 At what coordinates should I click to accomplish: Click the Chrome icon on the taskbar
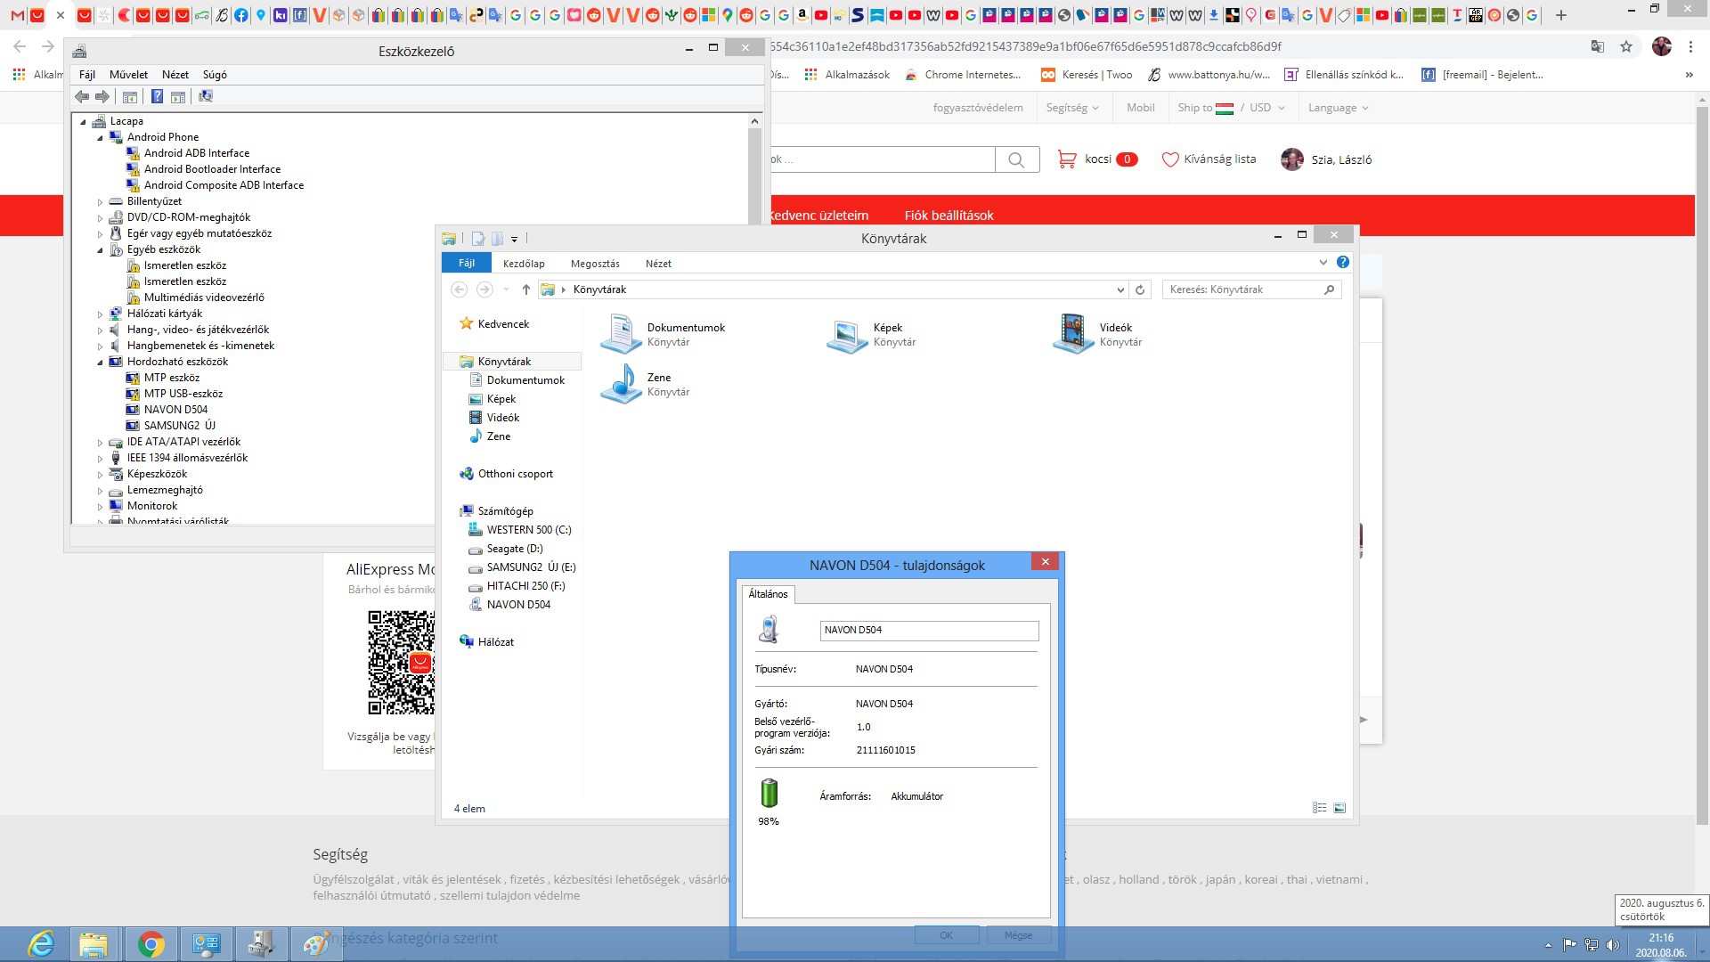click(x=151, y=943)
